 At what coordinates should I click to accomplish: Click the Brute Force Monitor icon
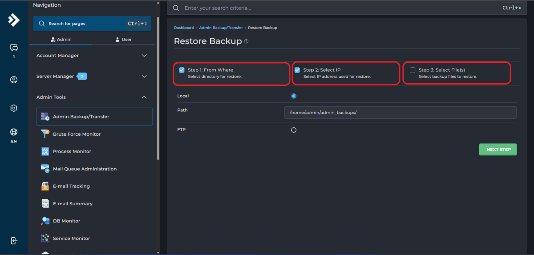click(45, 134)
